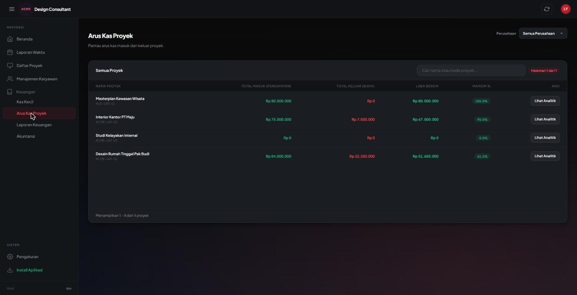The width and height of the screenshot is (577, 295).
Task: Click the 90.0% margin badge
Action: [482, 120]
